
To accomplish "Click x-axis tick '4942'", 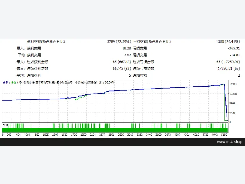I will pos(214,135).
